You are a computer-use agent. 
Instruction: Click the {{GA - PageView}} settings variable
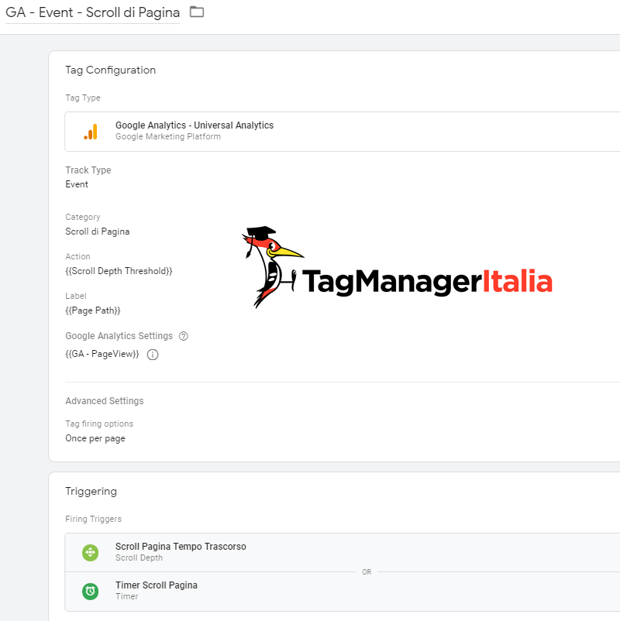coord(102,354)
